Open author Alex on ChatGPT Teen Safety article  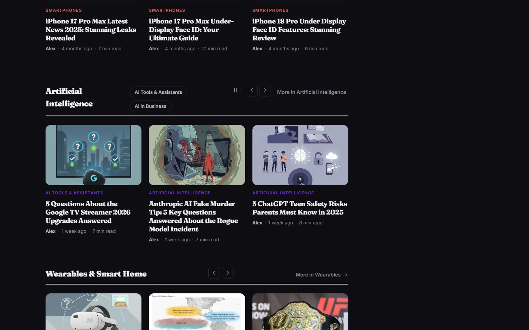click(257, 223)
